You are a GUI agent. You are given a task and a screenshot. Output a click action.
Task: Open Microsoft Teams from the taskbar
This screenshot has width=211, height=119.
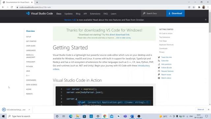tap(125, 116)
